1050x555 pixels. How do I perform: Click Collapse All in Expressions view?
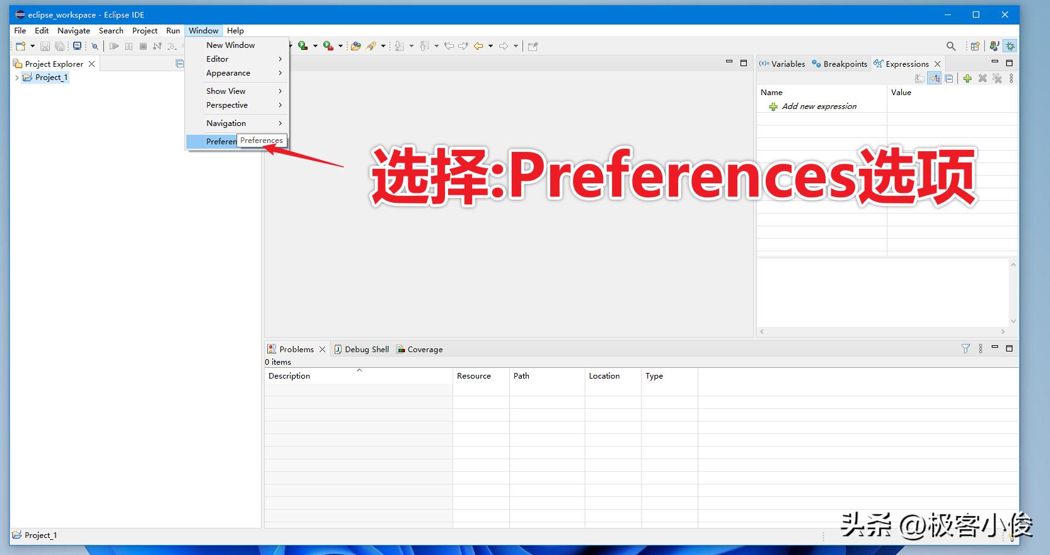click(x=949, y=79)
